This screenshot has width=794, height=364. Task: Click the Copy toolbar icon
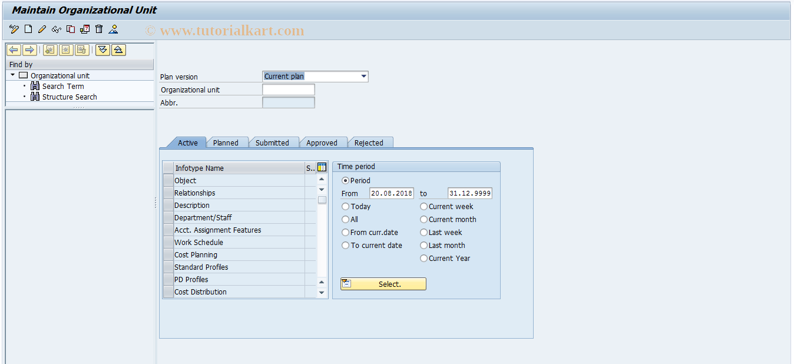[x=70, y=30]
